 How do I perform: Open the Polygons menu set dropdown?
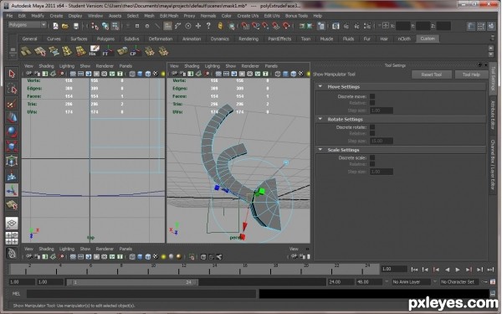(27, 24)
